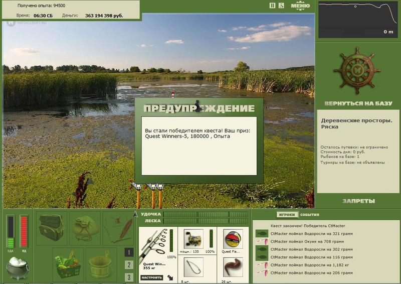
Task: Select the Quest Fis... line spool
Action: click(x=233, y=239)
